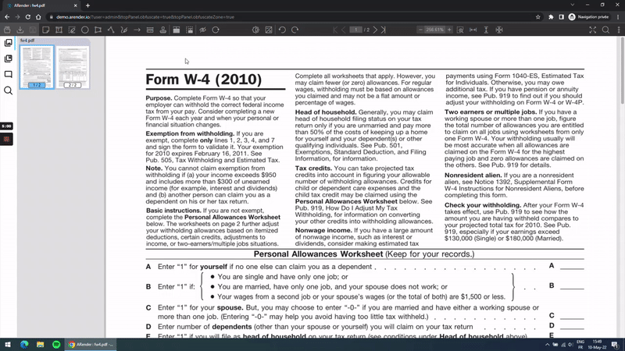Go to the last page
This screenshot has width=625, height=351.
383,30
